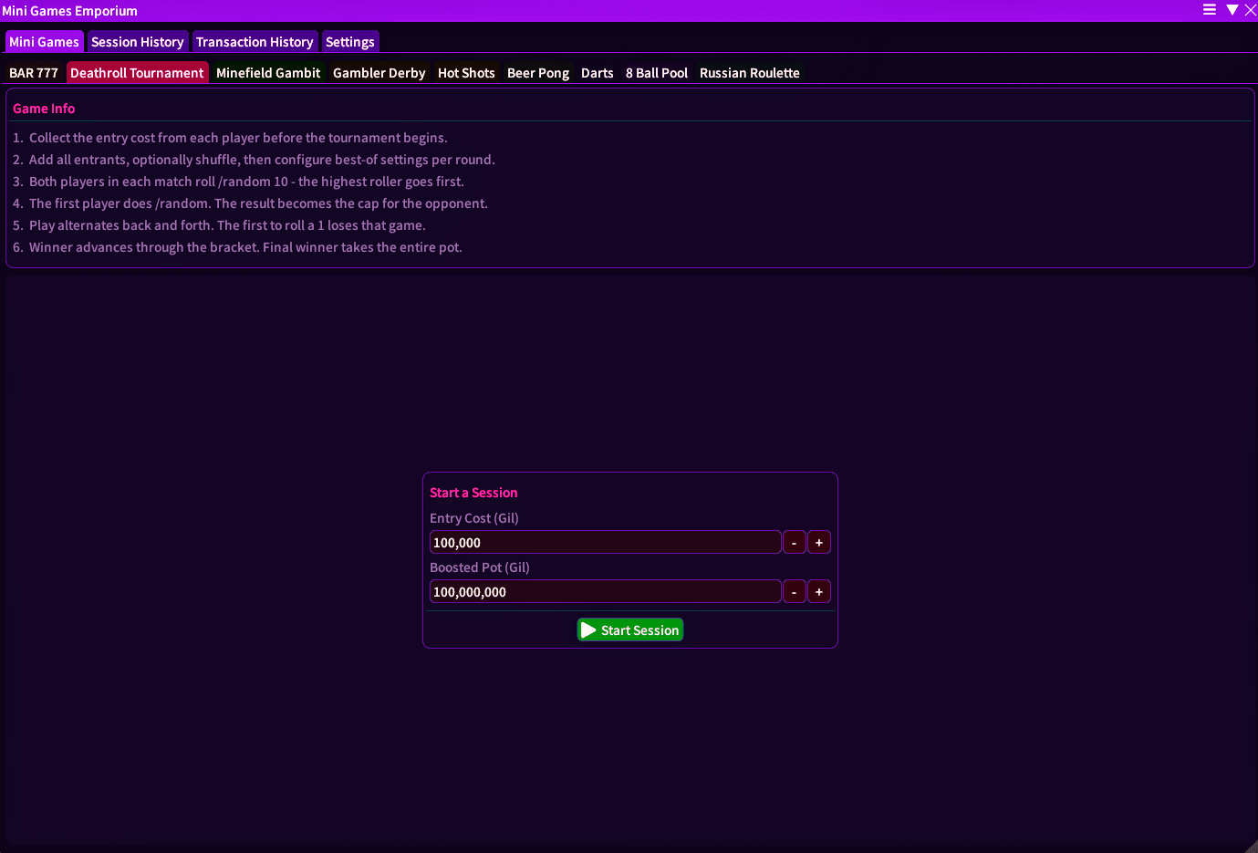This screenshot has height=853, width=1258.
Task: Switch to the Mini Games tab
Action: 44,42
